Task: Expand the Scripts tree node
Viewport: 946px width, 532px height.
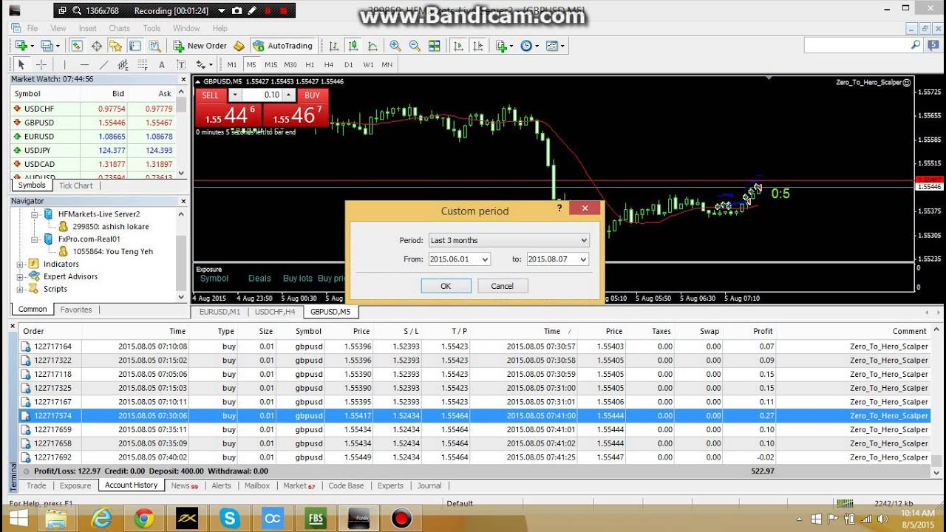Action: (x=20, y=289)
